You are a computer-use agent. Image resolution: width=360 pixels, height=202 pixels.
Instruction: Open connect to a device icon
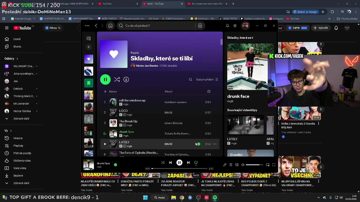click(237, 165)
